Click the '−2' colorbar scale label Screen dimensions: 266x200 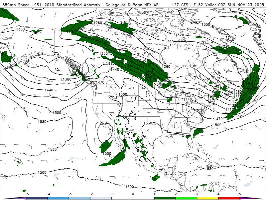[x=90, y=194]
